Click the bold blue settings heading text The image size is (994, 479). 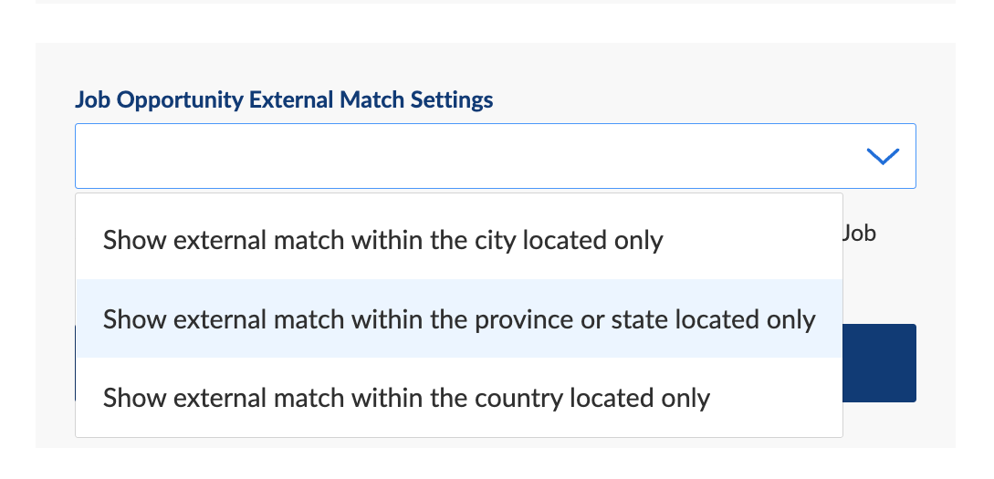(284, 99)
